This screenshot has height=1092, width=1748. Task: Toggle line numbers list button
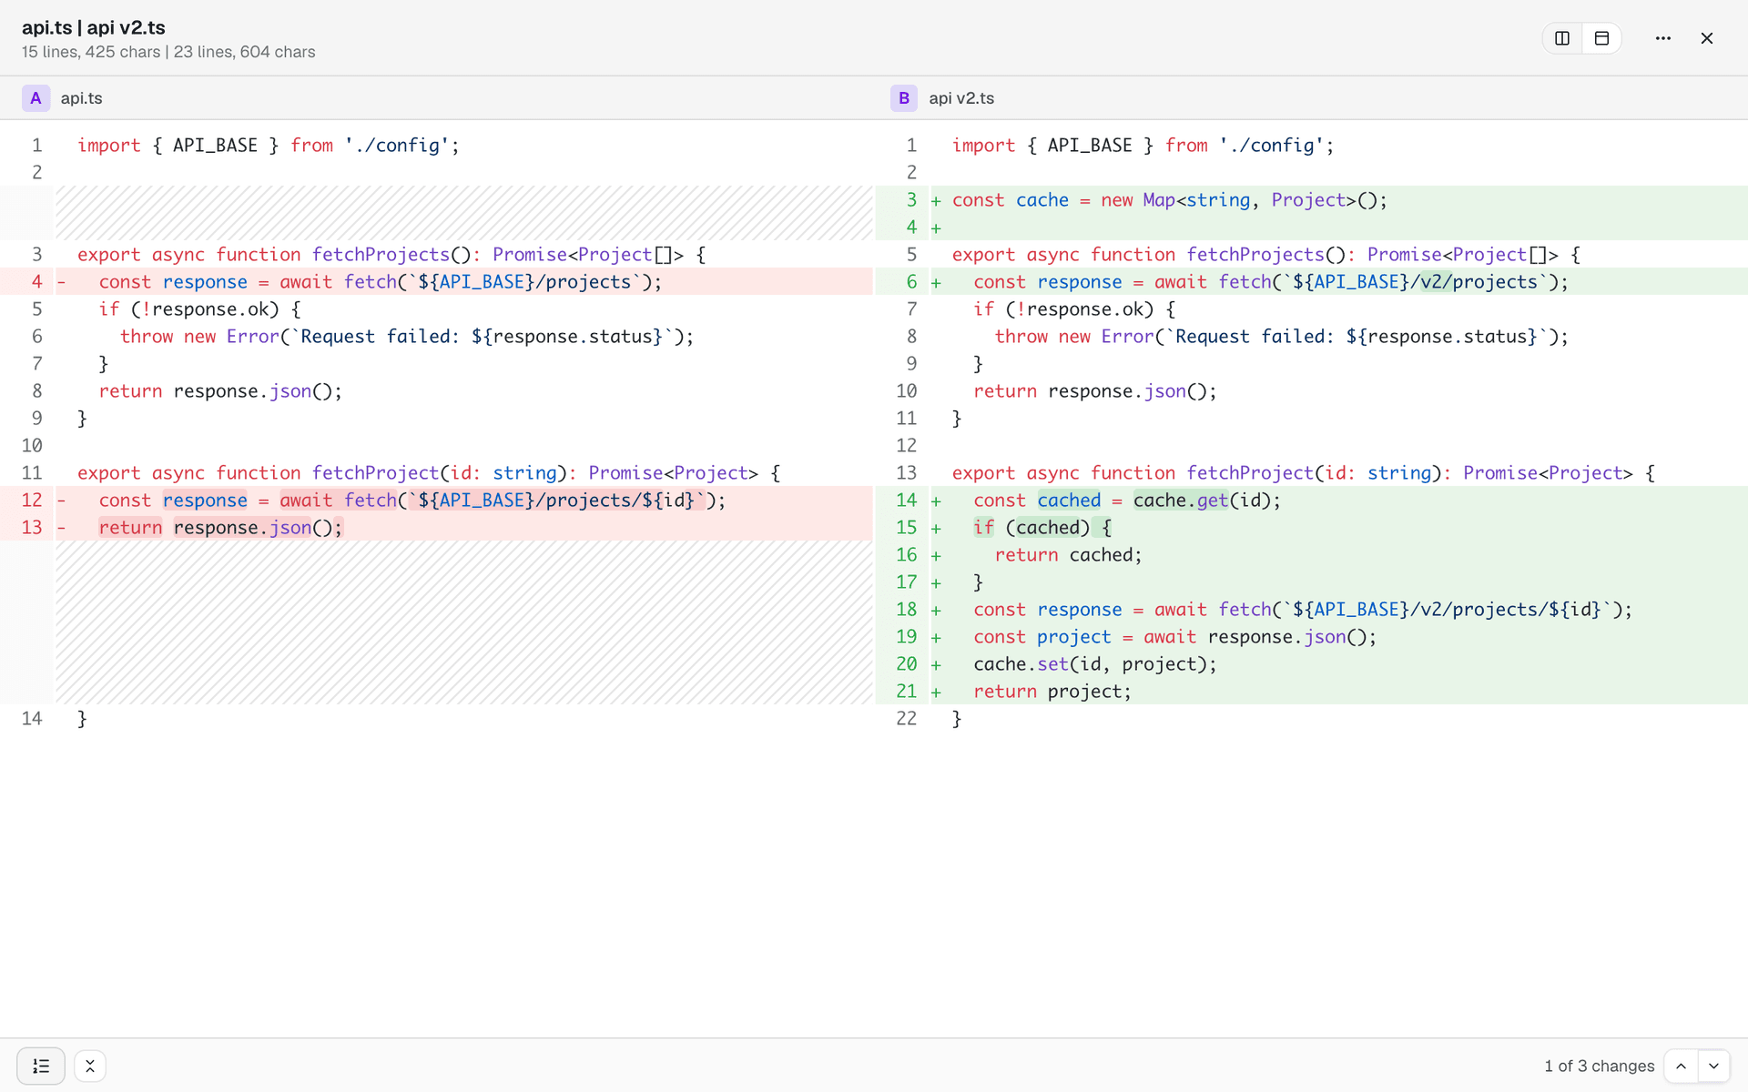[41, 1066]
